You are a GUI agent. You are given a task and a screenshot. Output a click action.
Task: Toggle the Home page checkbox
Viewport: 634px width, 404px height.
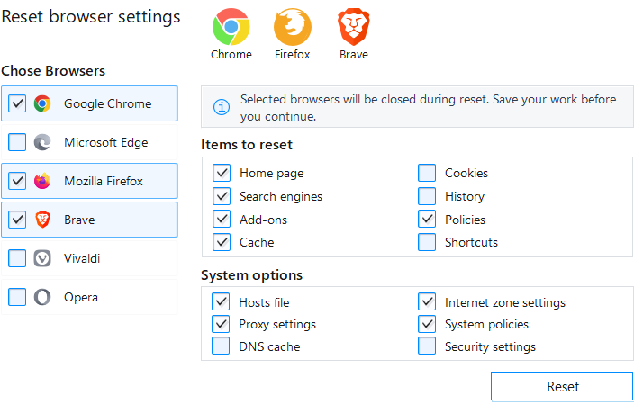pos(222,173)
